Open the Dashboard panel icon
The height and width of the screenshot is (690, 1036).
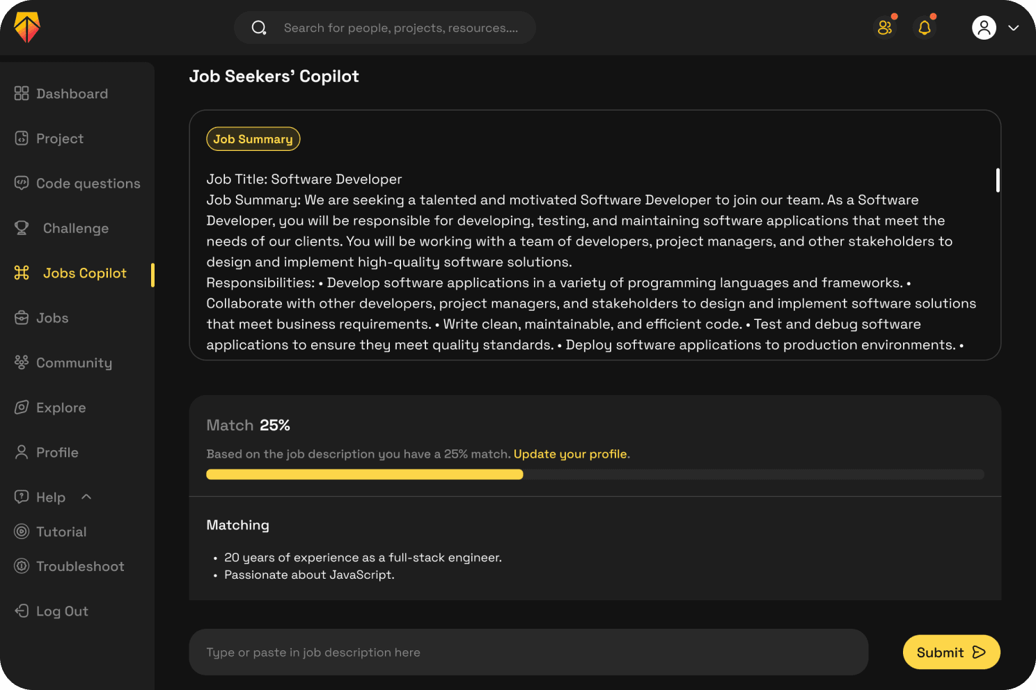coord(21,93)
